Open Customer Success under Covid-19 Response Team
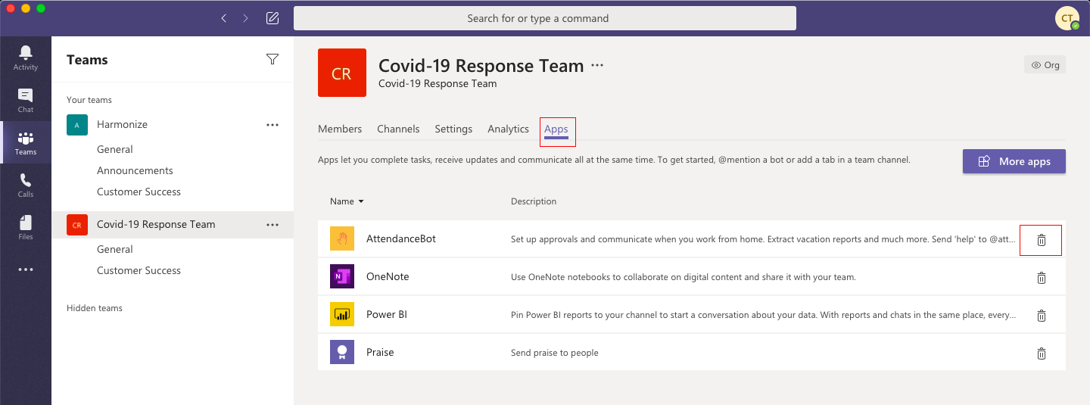 coord(139,270)
